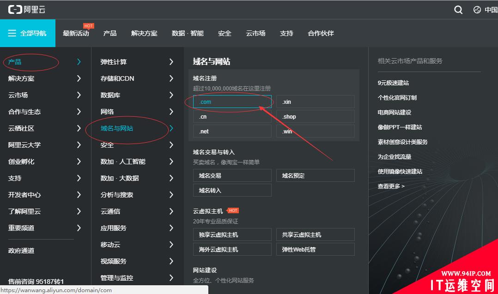498x294 pixels.
Task: Open 支持 in the top navigation bar
Action: [x=286, y=33]
